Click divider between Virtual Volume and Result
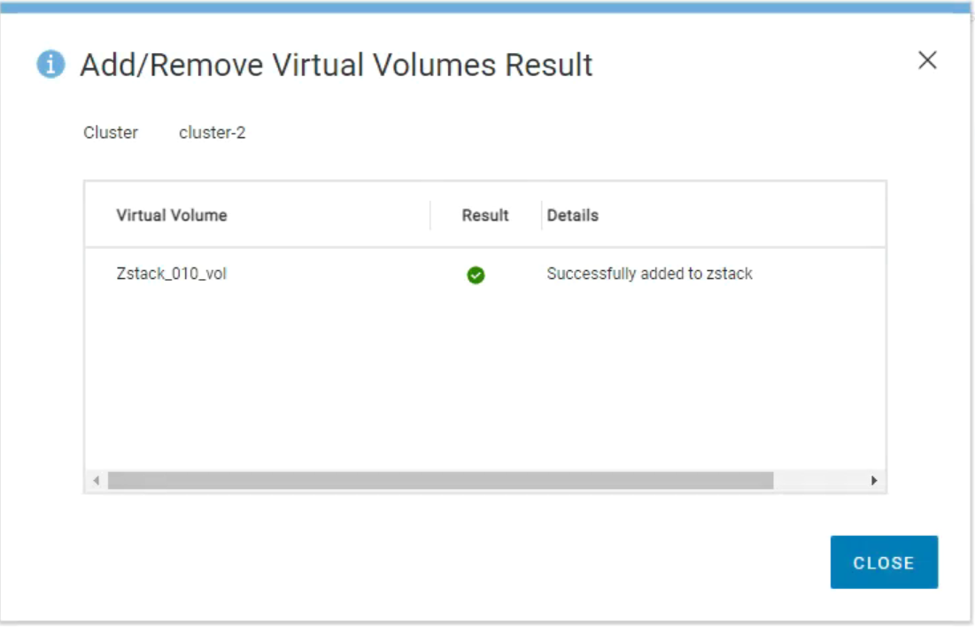The height and width of the screenshot is (627, 975). pyautogui.click(x=430, y=215)
